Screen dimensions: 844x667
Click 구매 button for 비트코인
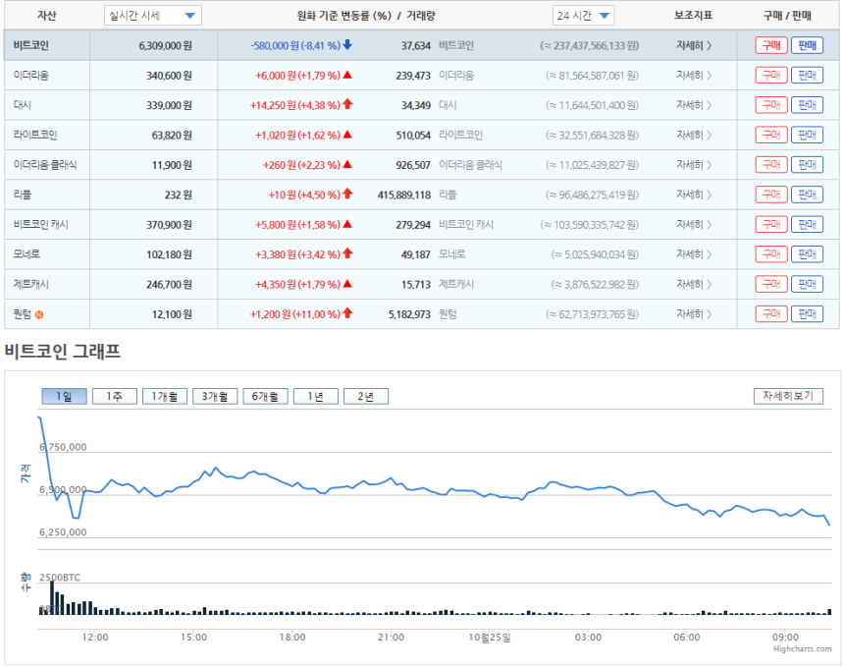pyautogui.click(x=771, y=46)
